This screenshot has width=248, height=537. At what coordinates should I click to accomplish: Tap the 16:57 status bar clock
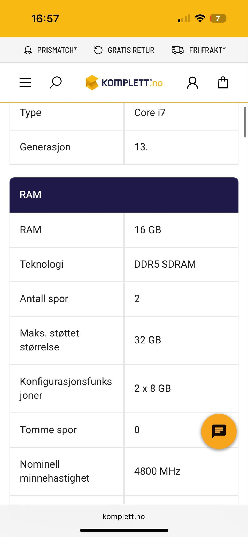[45, 19]
